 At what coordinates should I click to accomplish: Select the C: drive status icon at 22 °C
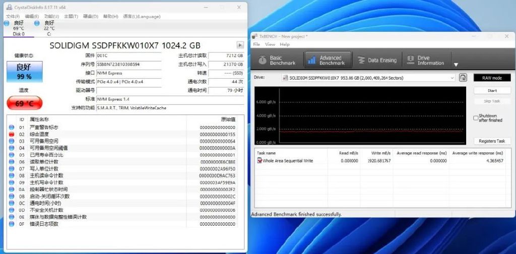pyautogui.click(x=37, y=23)
